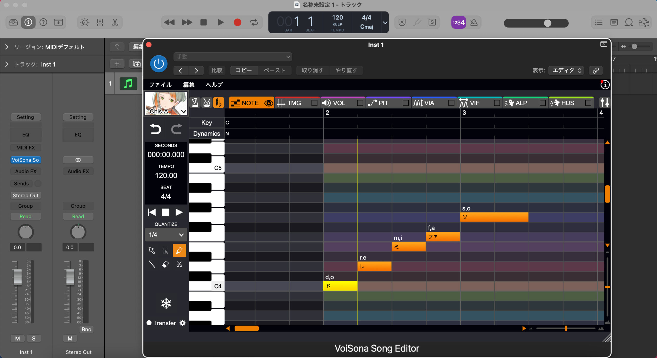This screenshot has width=657, height=358.
Task: Click the tuning fork icon beside metronome
Action: click(207, 103)
